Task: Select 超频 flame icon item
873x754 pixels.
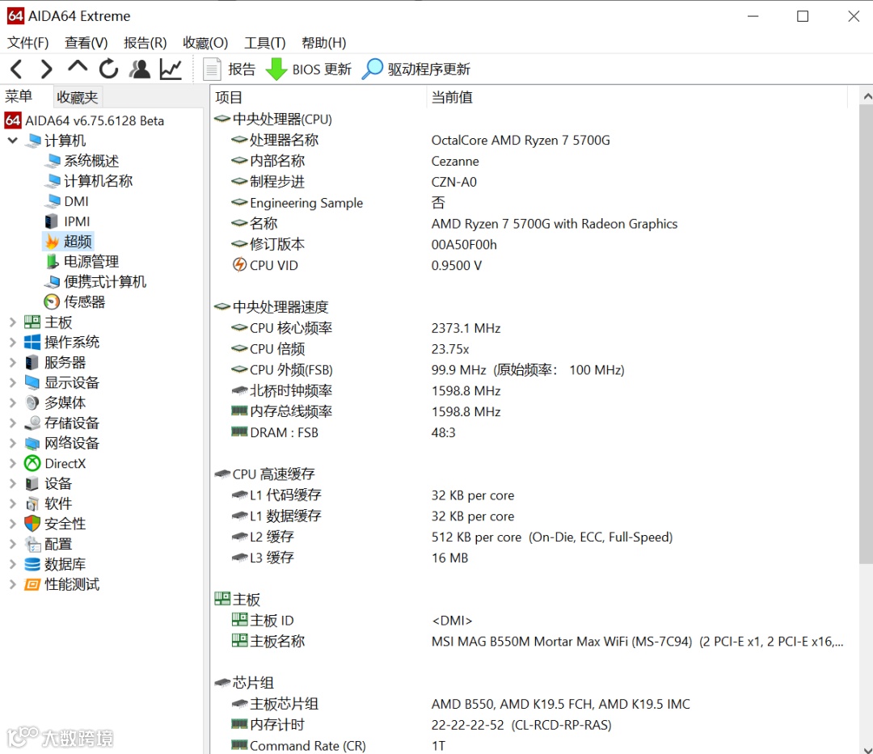Action: point(68,242)
